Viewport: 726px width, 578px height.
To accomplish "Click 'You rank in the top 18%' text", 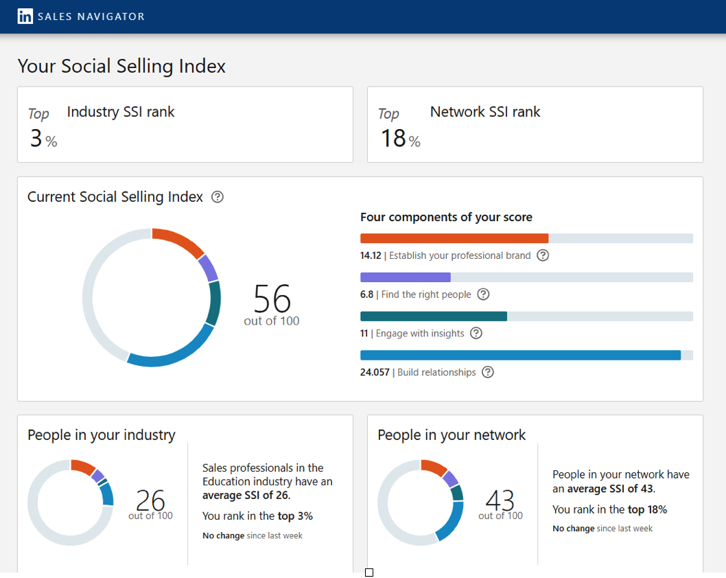I will [609, 509].
